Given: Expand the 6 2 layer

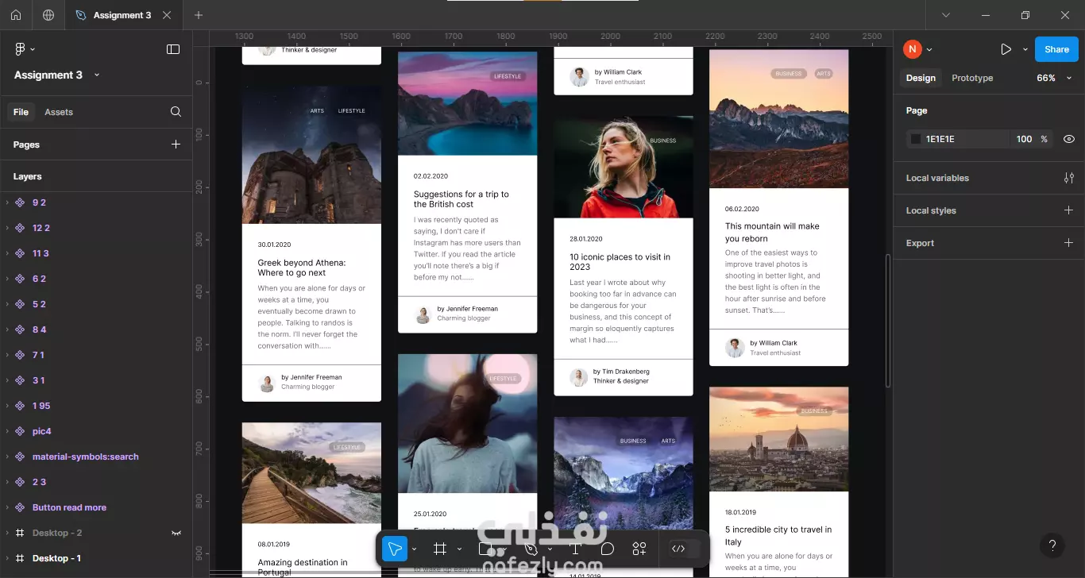Looking at the screenshot, I should [7, 279].
